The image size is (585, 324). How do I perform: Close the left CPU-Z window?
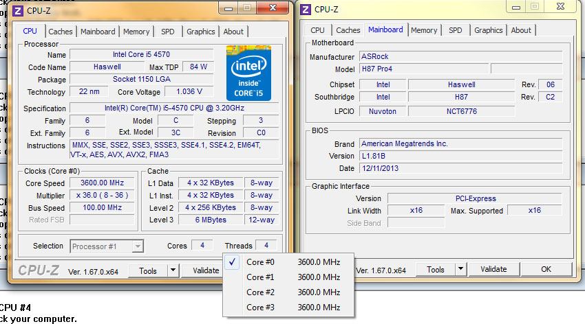(x=273, y=8)
